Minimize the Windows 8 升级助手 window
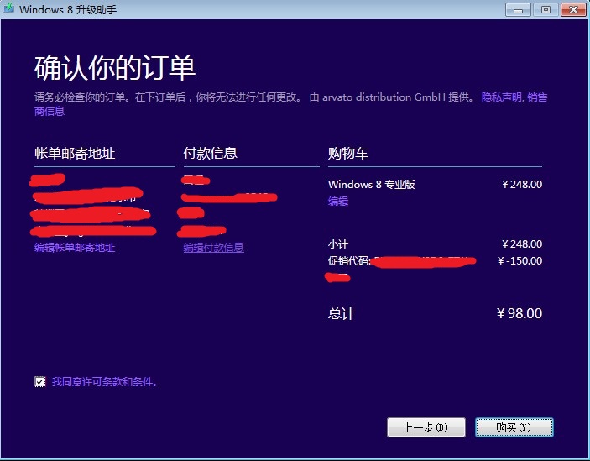The image size is (590, 461). 518,9
